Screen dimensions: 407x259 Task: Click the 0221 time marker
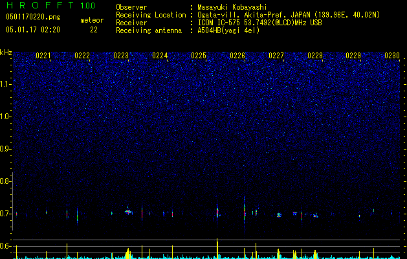[43, 56]
